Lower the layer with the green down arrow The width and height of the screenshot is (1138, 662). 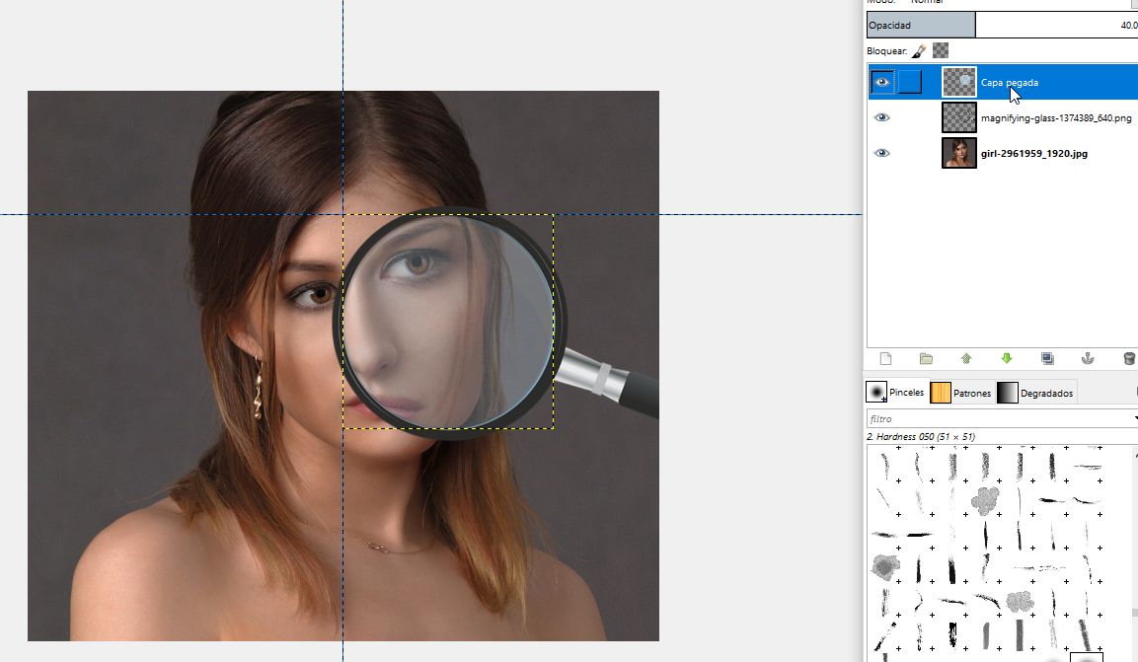click(1007, 358)
